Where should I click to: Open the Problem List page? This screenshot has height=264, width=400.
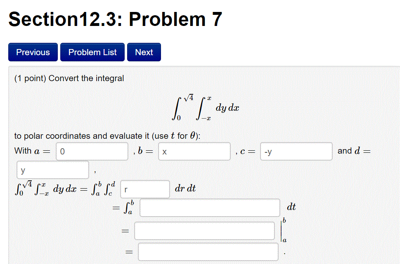(92, 52)
